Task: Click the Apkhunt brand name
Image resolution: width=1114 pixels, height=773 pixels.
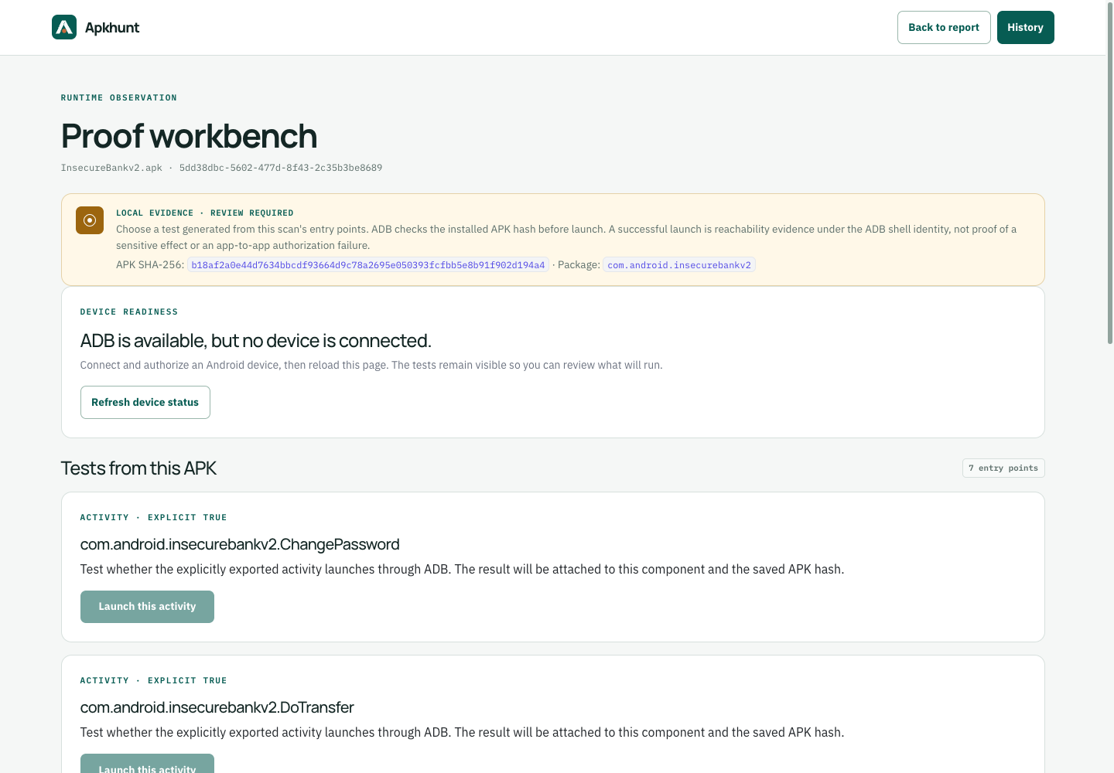Action: point(112,27)
